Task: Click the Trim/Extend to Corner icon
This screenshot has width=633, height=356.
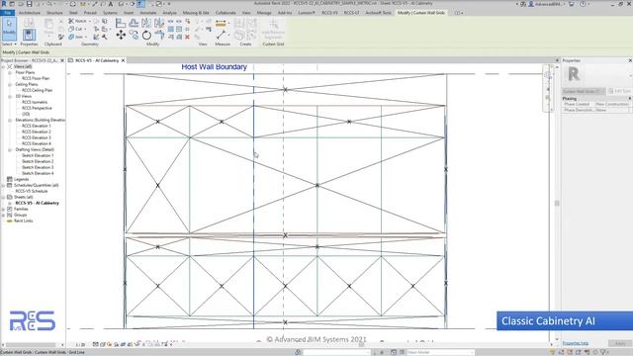Action: pos(159,36)
